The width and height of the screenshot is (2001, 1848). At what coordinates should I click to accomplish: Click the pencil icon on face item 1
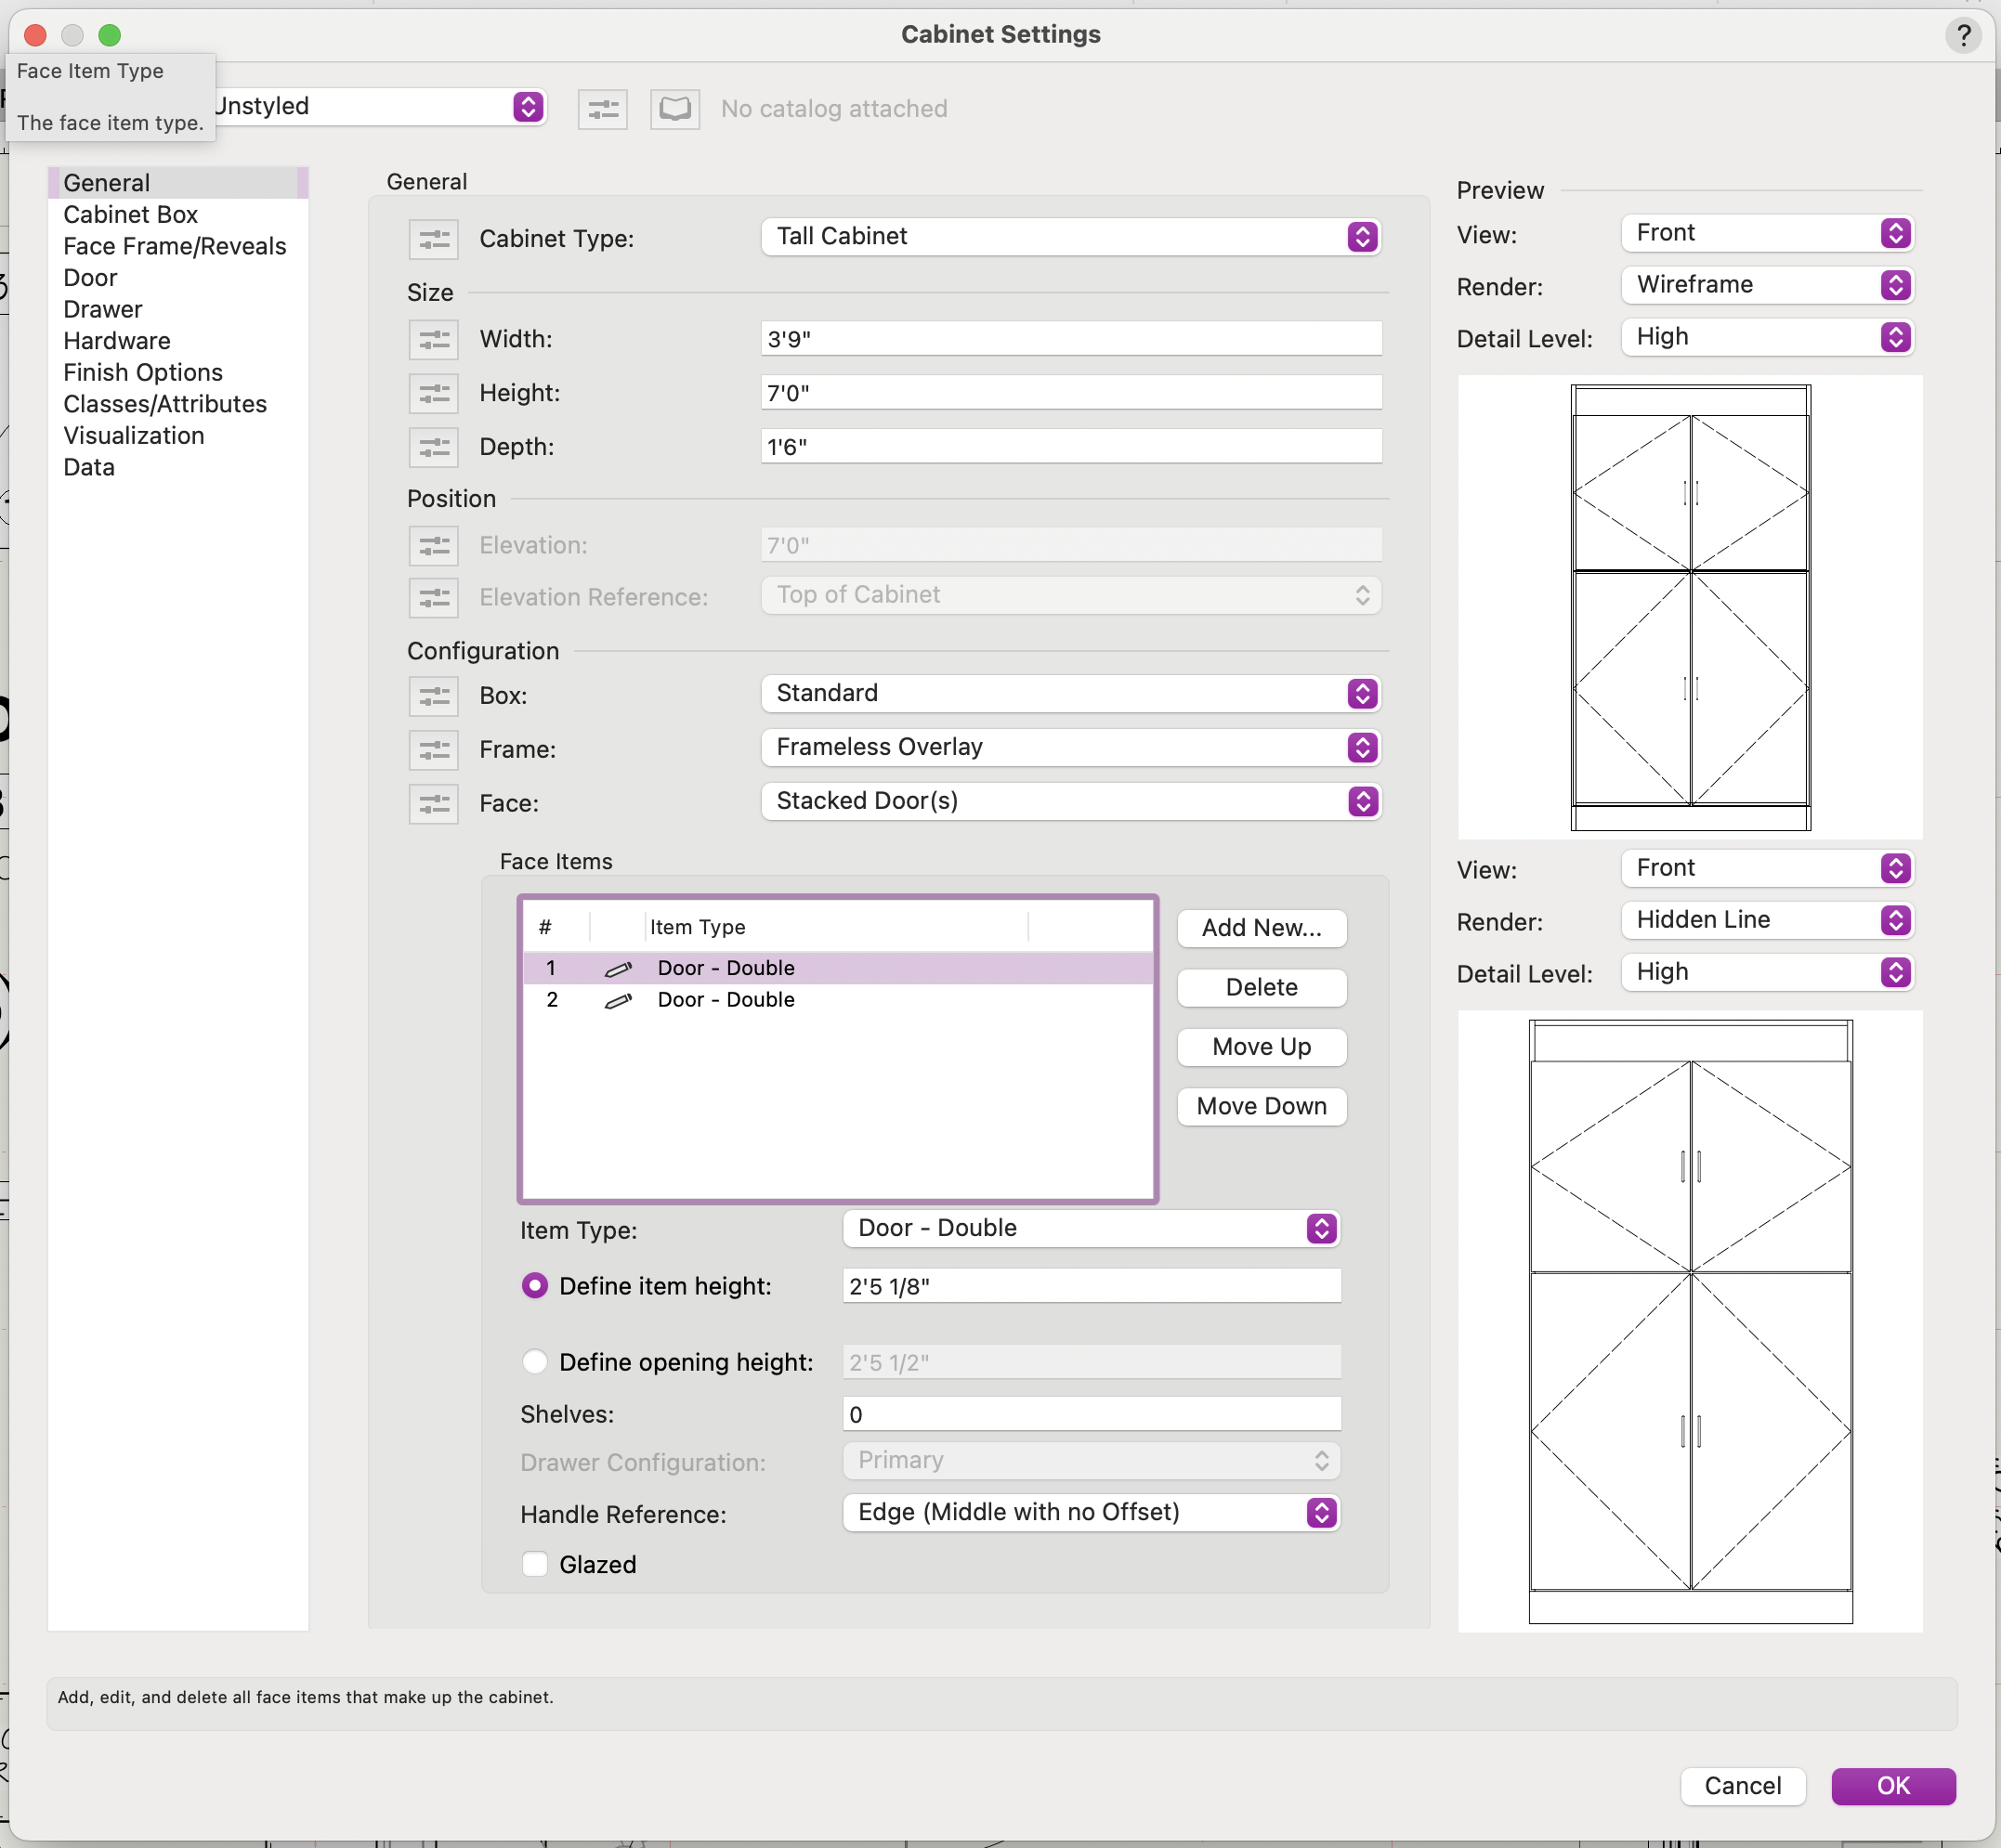[619, 968]
